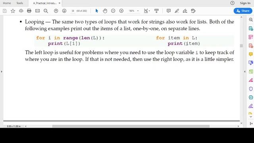
Task: Click the Save file icon
Action: point(5,11)
